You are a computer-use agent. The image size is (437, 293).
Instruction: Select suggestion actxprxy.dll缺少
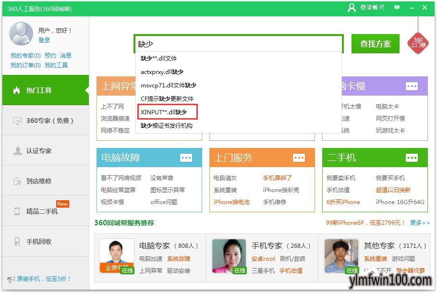239,72
